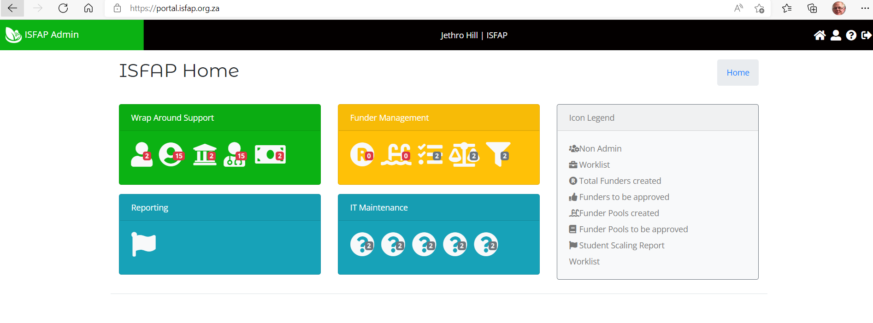
Task: Open browser profile avatar
Action: 839,8
